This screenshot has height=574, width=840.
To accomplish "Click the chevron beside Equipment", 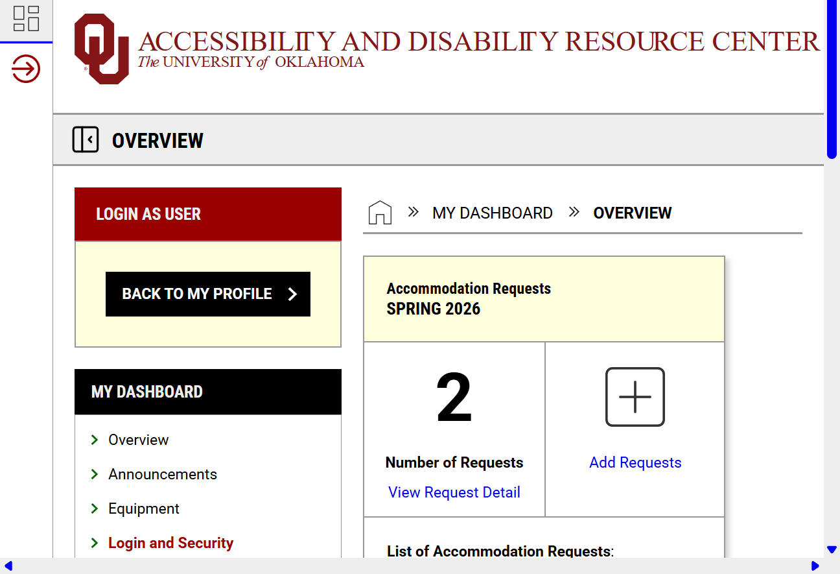I will (95, 508).
